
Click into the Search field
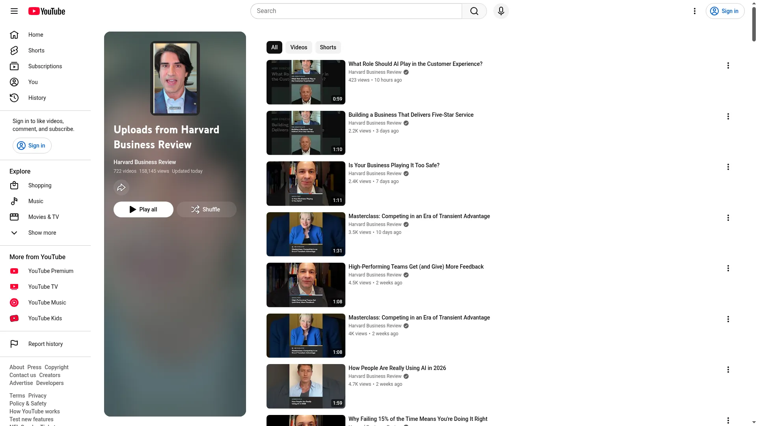pos(356,11)
